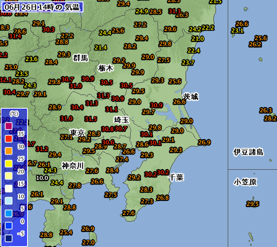277x247 pixels.
Task: Click the 25.4 temperature reading
Action: [66, 232]
